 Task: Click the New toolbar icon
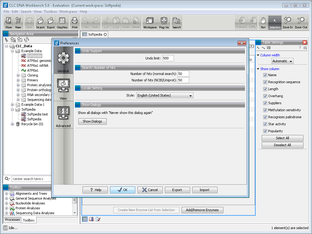tap(18, 23)
